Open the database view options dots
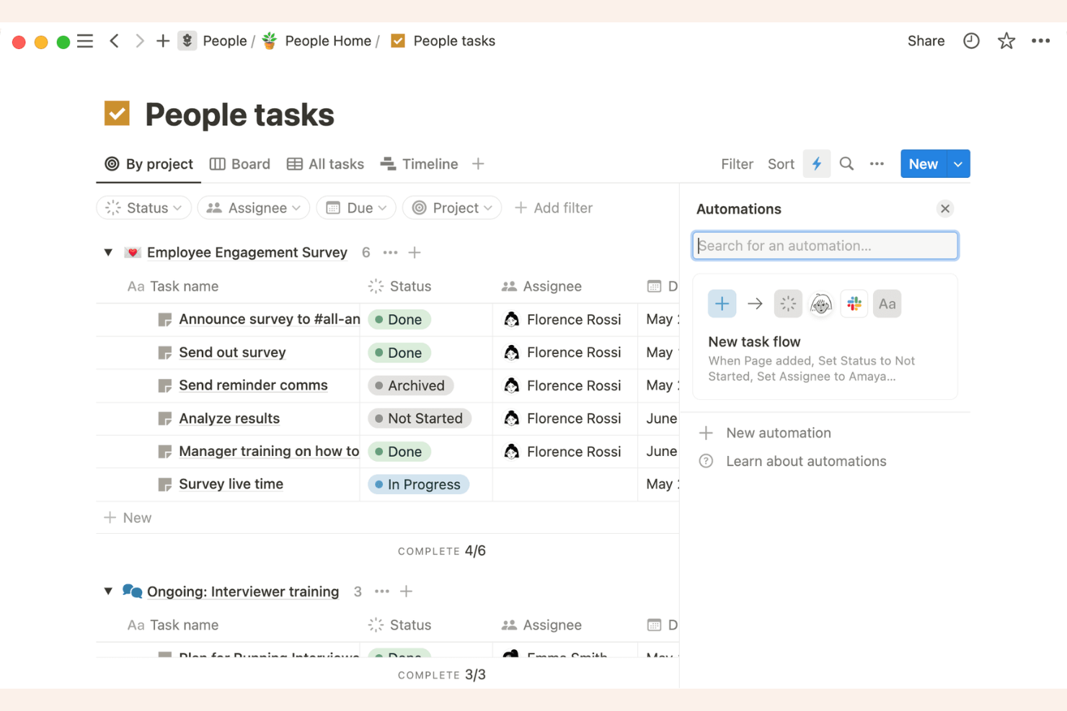 [877, 164]
